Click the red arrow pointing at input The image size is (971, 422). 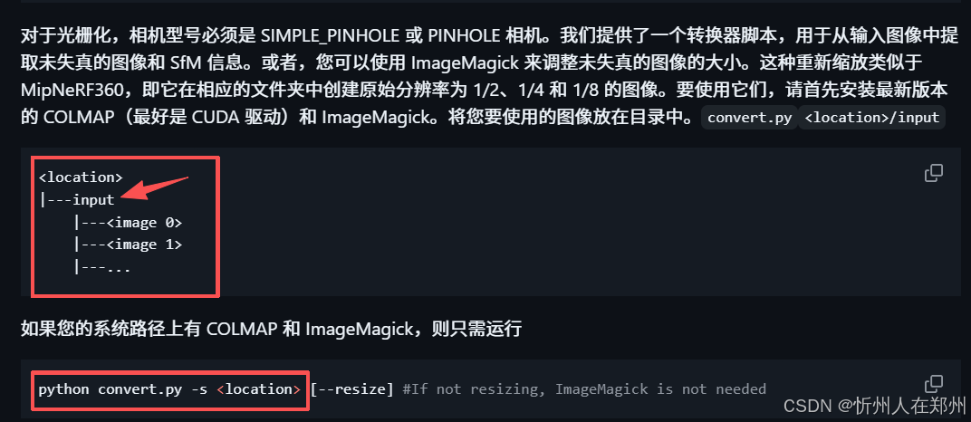(x=155, y=188)
